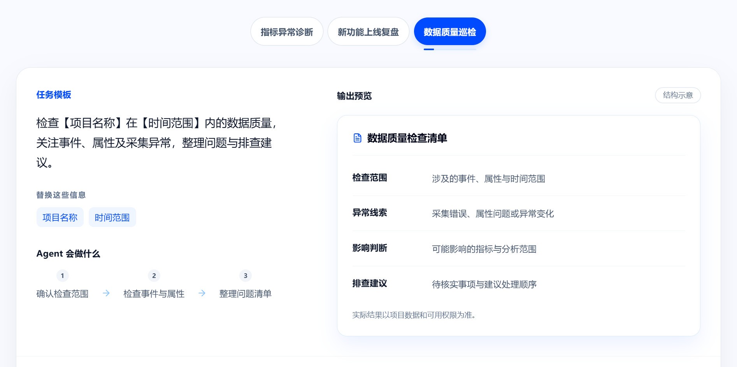Switch to the 指标异常诊断 tab
The height and width of the screenshot is (367, 737).
pyautogui.click(x=287, y=31)
